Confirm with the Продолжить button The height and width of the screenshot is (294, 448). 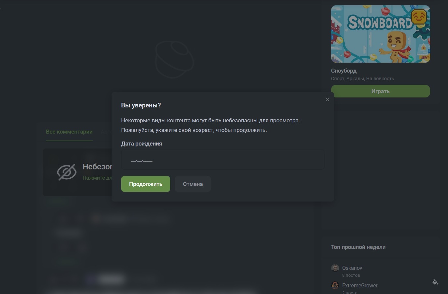click(x=146, y=184)
